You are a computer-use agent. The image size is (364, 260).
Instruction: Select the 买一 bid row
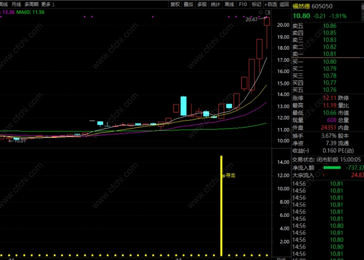[x=327, y=62]
